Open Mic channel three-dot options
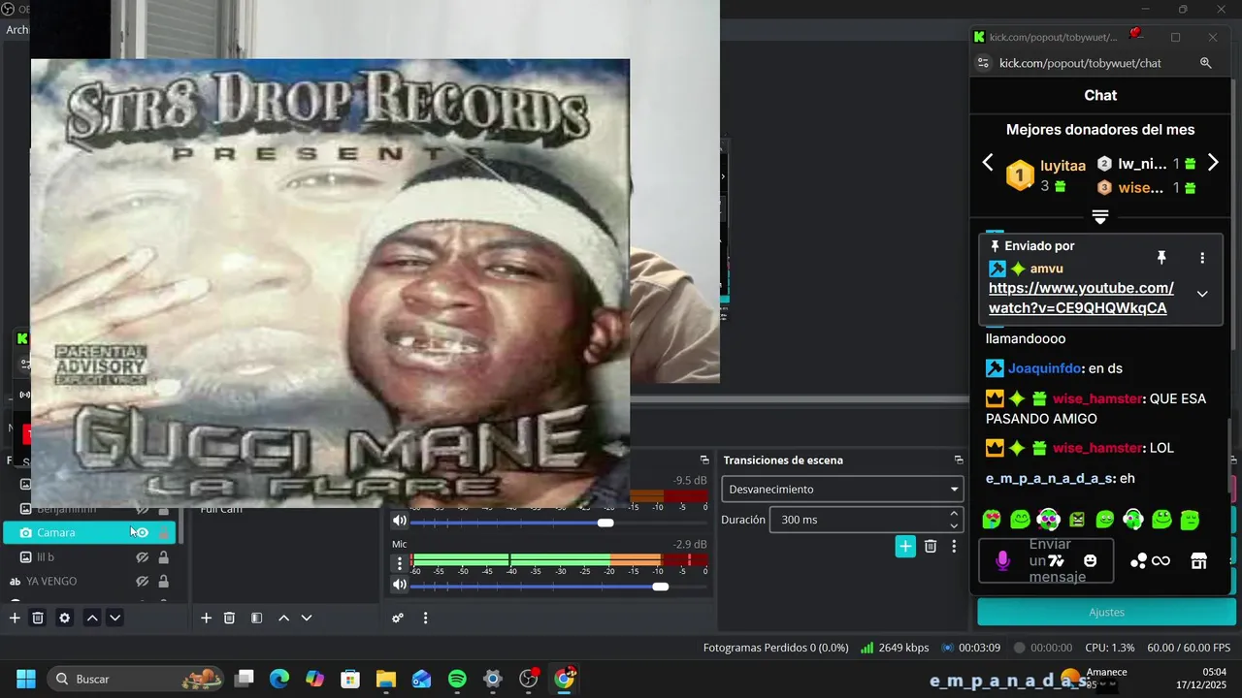Screen dimensions: 1242x698 click(399, 562)
